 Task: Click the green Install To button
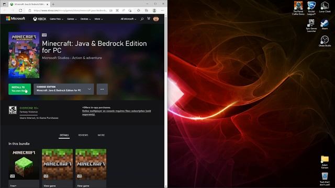point(20,89)
